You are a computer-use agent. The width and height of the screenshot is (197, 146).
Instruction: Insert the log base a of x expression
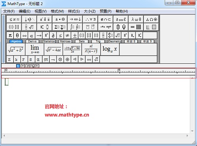click(110, 49)
